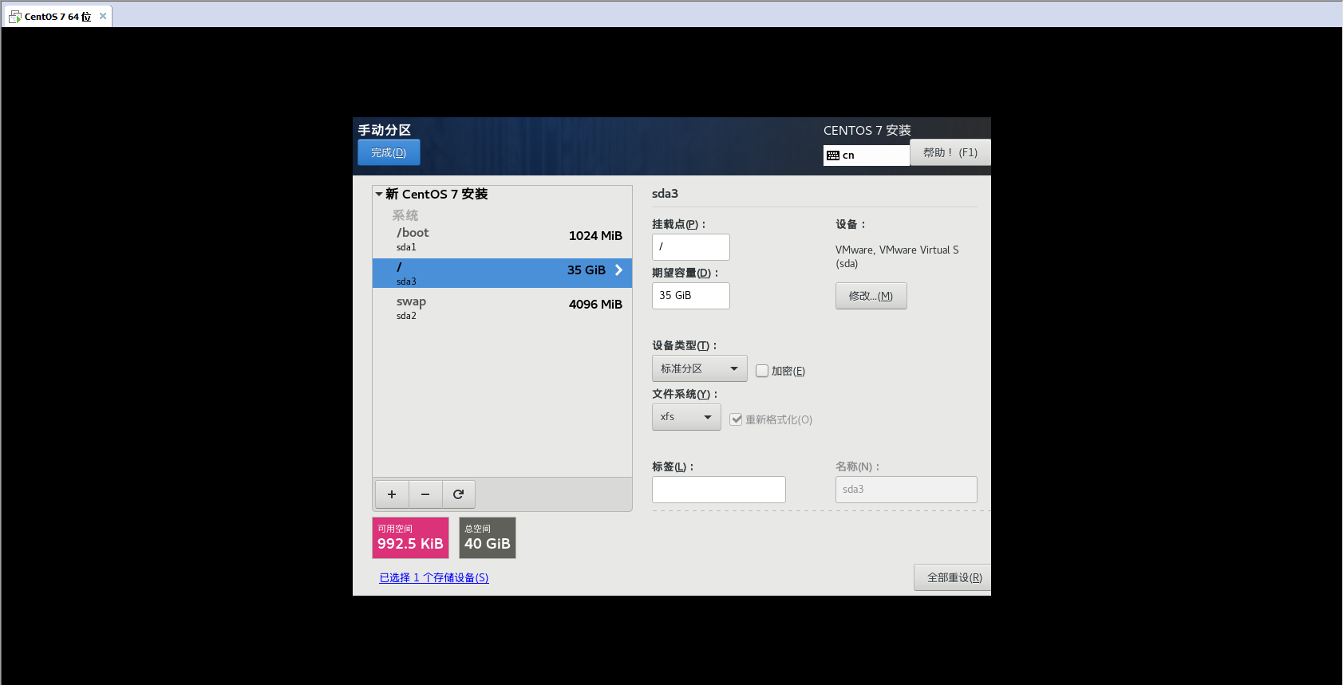
Task: Click the 期望容量 field showing 35 GiB
Action: [x=691, y=296]
